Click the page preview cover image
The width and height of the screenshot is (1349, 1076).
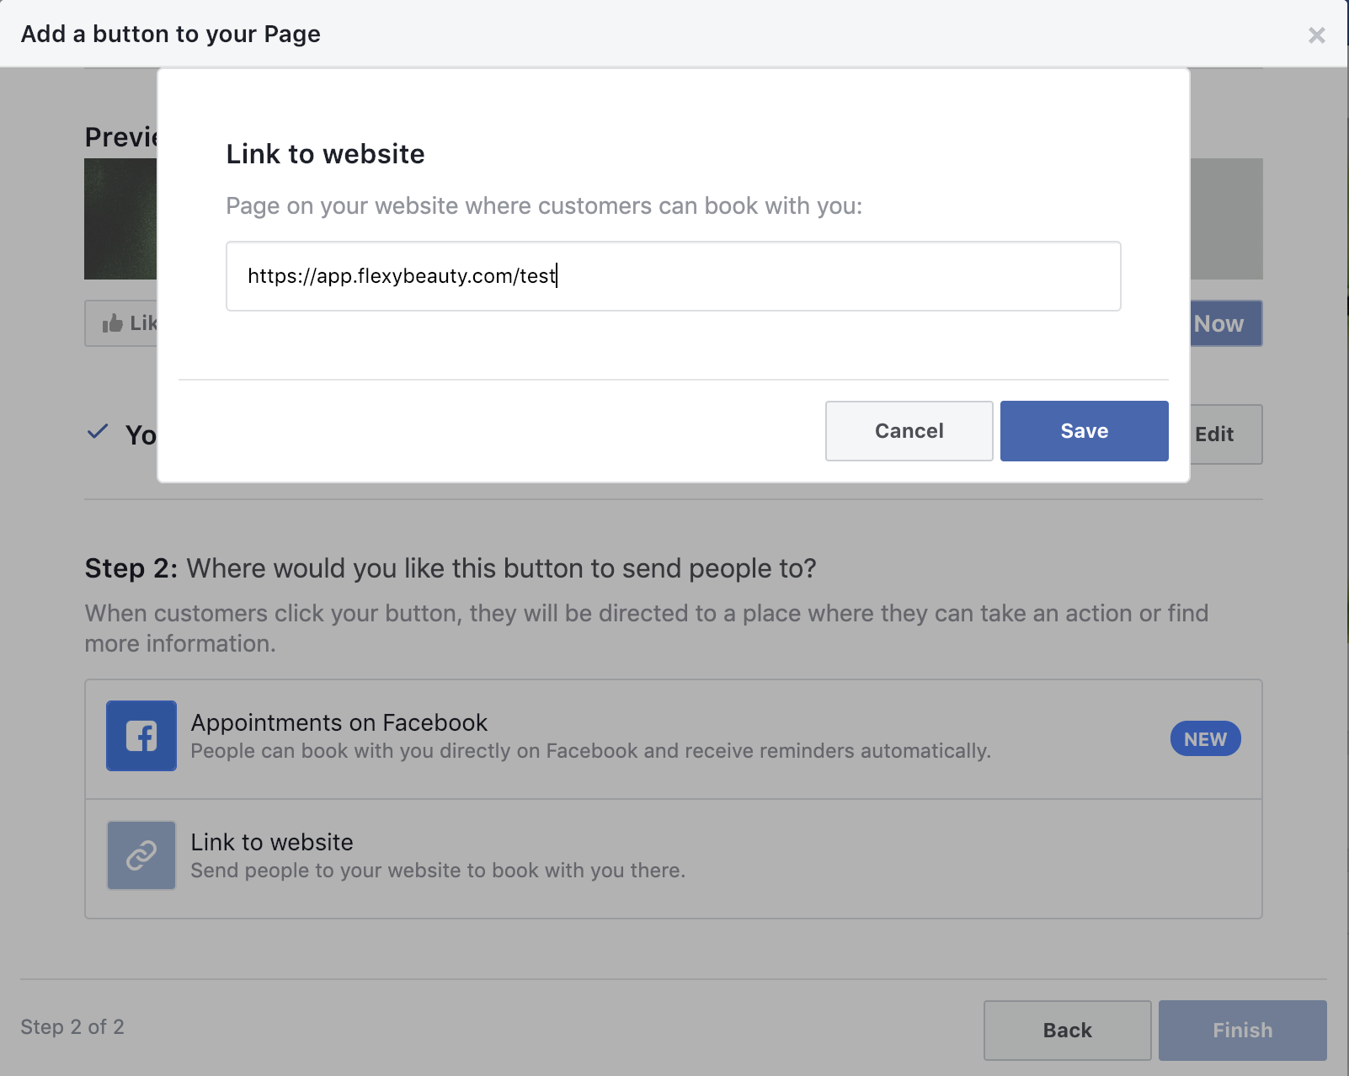(x=120, y=219)
